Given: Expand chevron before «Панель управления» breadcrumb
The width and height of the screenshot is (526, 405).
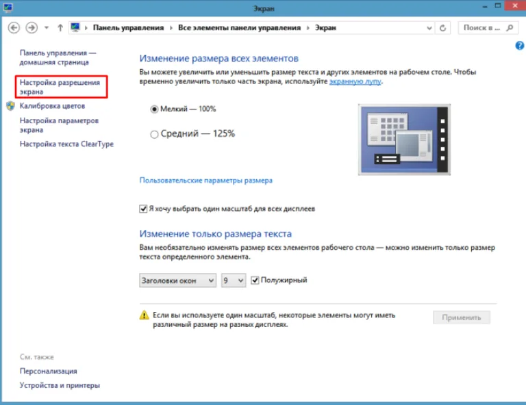Looking at the screenshot, I should (86, 28).
